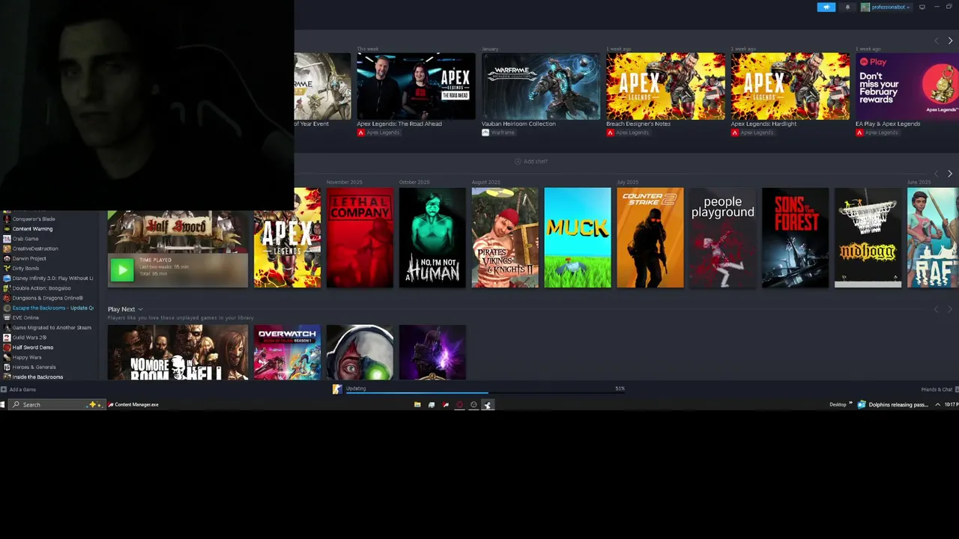959x539 pixels.
Task: Expand the Play Next shelf dropdown
Action: pyautogui.click(x=140, y=309)
